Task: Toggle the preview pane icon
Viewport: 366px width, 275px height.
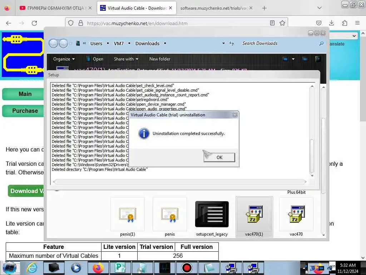Action: coord(305,59)
